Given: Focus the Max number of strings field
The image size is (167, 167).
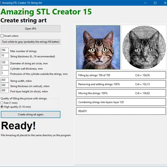Looking at the screenshot, I should (x=5, y=50).
